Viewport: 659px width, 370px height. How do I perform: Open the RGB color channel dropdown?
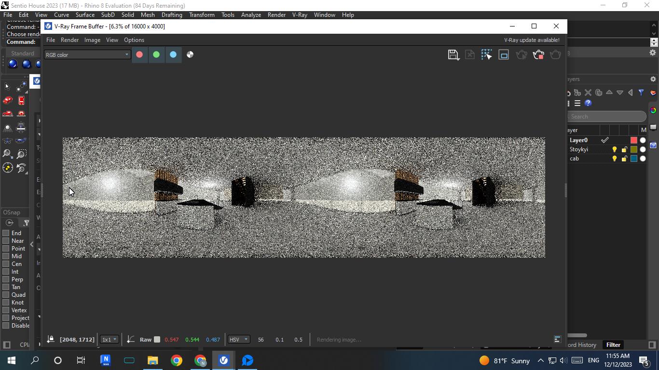(87, 55)
